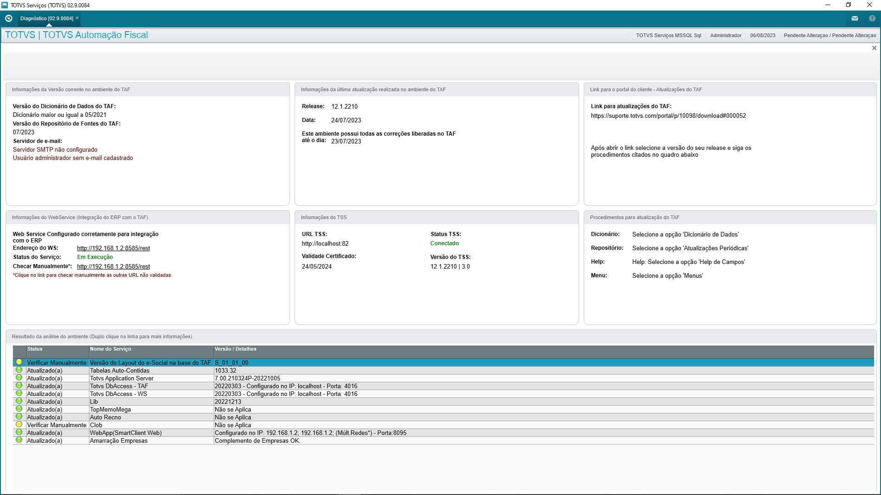Image resolution: width=881 pixels, height=495 pixels.
Task: Click green status icon for Totvs Application Server
Action: (x=19, y=378)
